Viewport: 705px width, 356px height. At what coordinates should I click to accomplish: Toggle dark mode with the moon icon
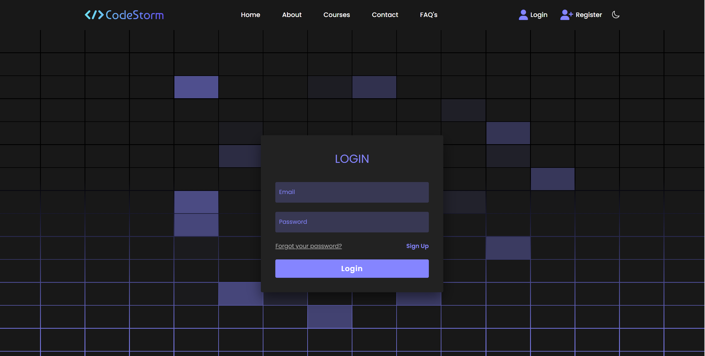coord(616,14)
